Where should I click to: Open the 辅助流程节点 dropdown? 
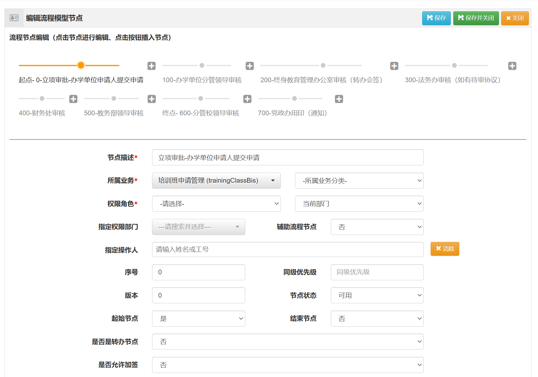[x=377, y=227]
